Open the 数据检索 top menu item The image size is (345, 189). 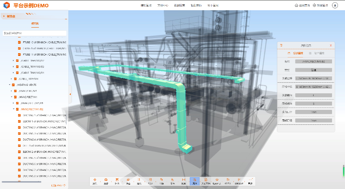tap(180, 6)
